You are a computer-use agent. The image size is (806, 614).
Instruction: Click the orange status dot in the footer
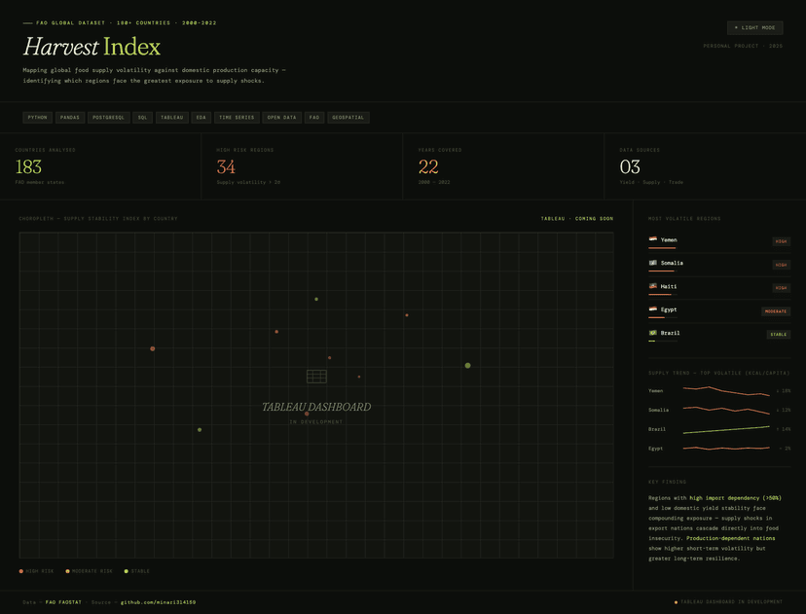pos(676,602)
